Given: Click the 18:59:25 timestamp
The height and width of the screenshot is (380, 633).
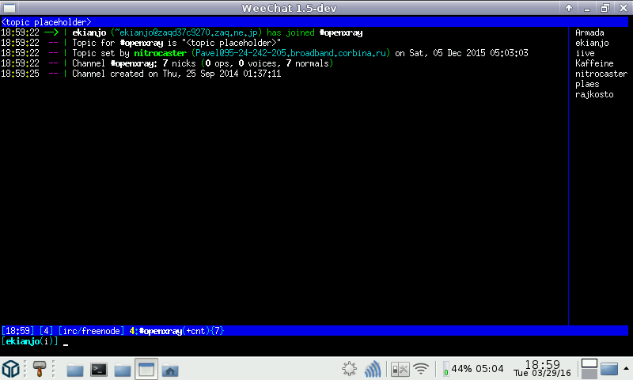Looking at the screenshot, I should [x=21, y=74].
